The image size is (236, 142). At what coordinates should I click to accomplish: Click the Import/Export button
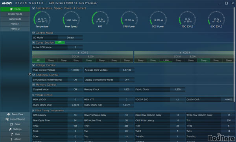(15, 119)
